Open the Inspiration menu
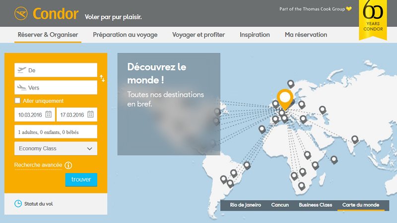The height and width of the screenshot is (223, 397). (x=255, y=35)
